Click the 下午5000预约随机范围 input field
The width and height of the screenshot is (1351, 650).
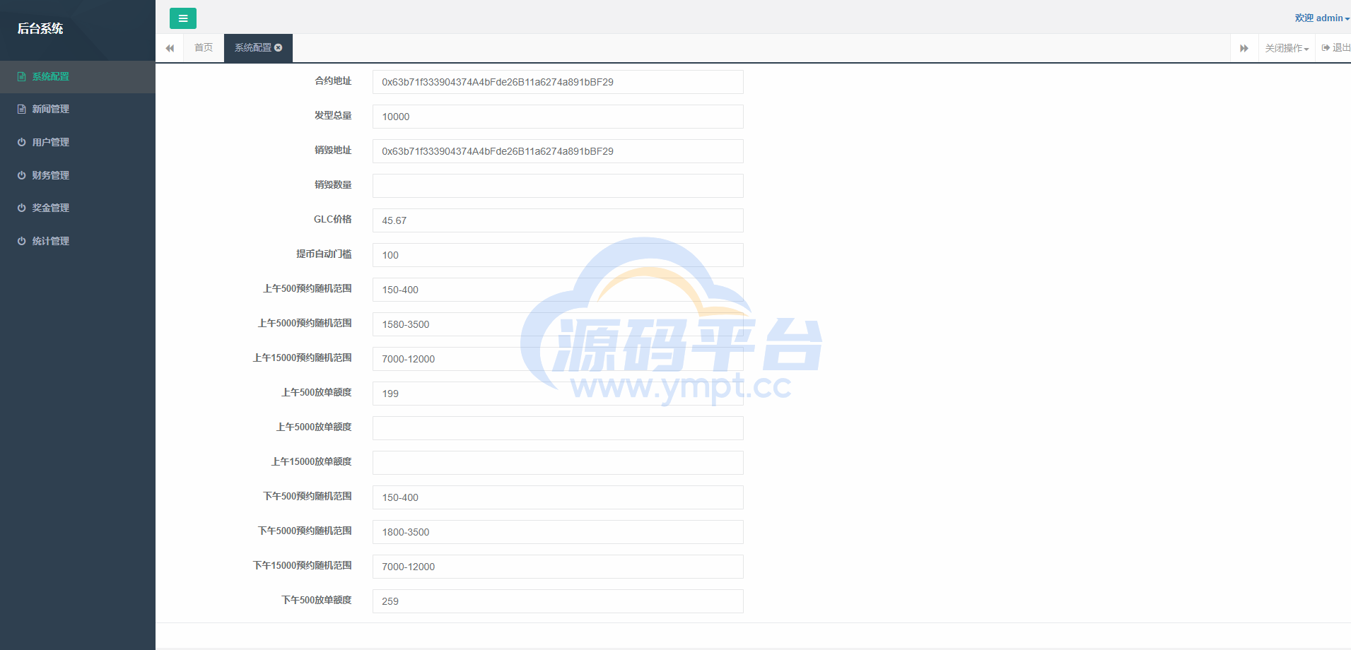click(558, 532)
